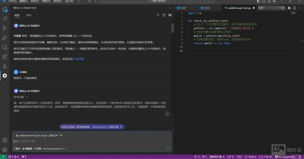Send the message with arrow icon
The width and height of the screenshot is (304, 159).
168,149
